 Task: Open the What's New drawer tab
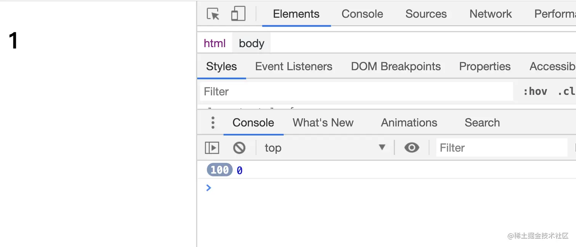pos(323,122)
